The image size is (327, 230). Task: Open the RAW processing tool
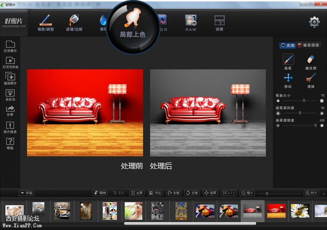(191, 22)
